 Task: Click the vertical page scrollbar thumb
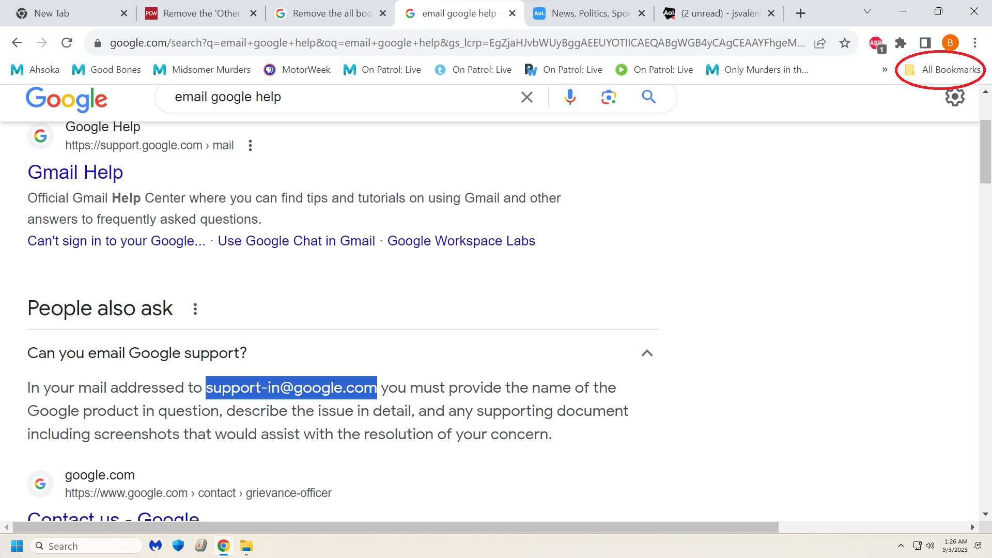(x=985, y=151)
